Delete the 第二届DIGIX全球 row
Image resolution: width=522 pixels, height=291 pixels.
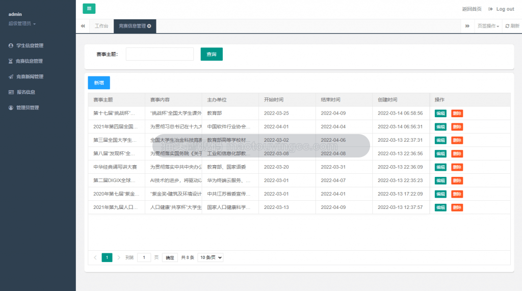pyautogui.click(x=457, y=180)
